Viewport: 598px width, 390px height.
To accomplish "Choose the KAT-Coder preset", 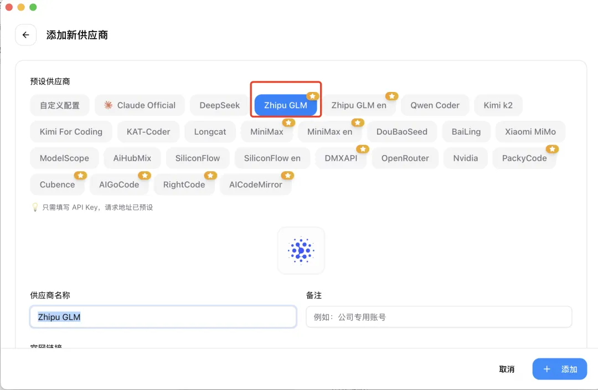I will pyautogui.click(x=148, y=132).
